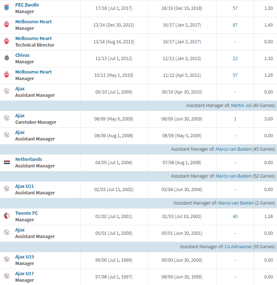277x285 pixels.
Task: Click the Ajax U17 crest icon
Action: coord(7,277)
